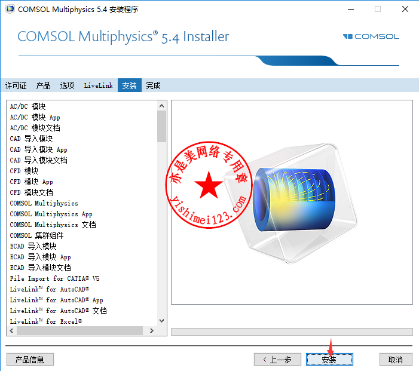
Task: Start installation with the 安装 button
Action: 329,360
